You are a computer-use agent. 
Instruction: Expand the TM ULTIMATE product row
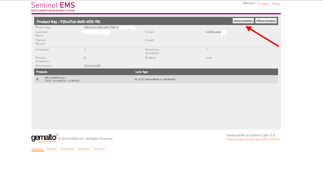pyautogui.click(x=37, y=79)
